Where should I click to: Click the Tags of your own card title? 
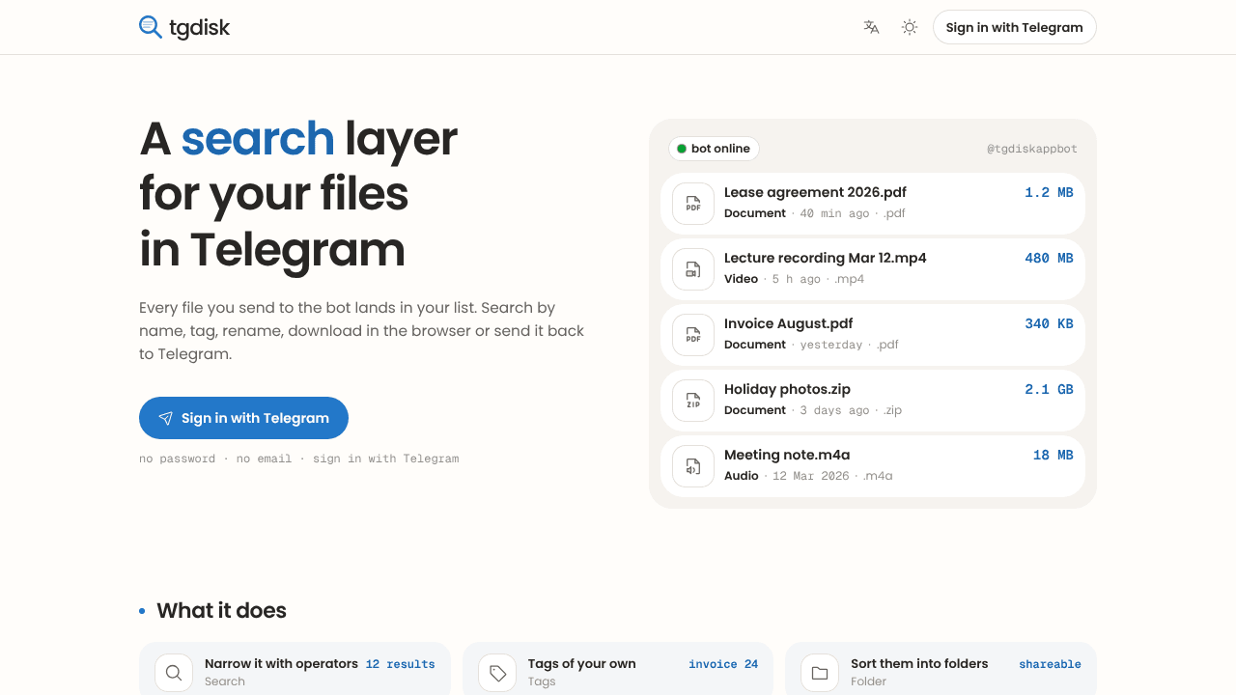(x=581, y=663)
